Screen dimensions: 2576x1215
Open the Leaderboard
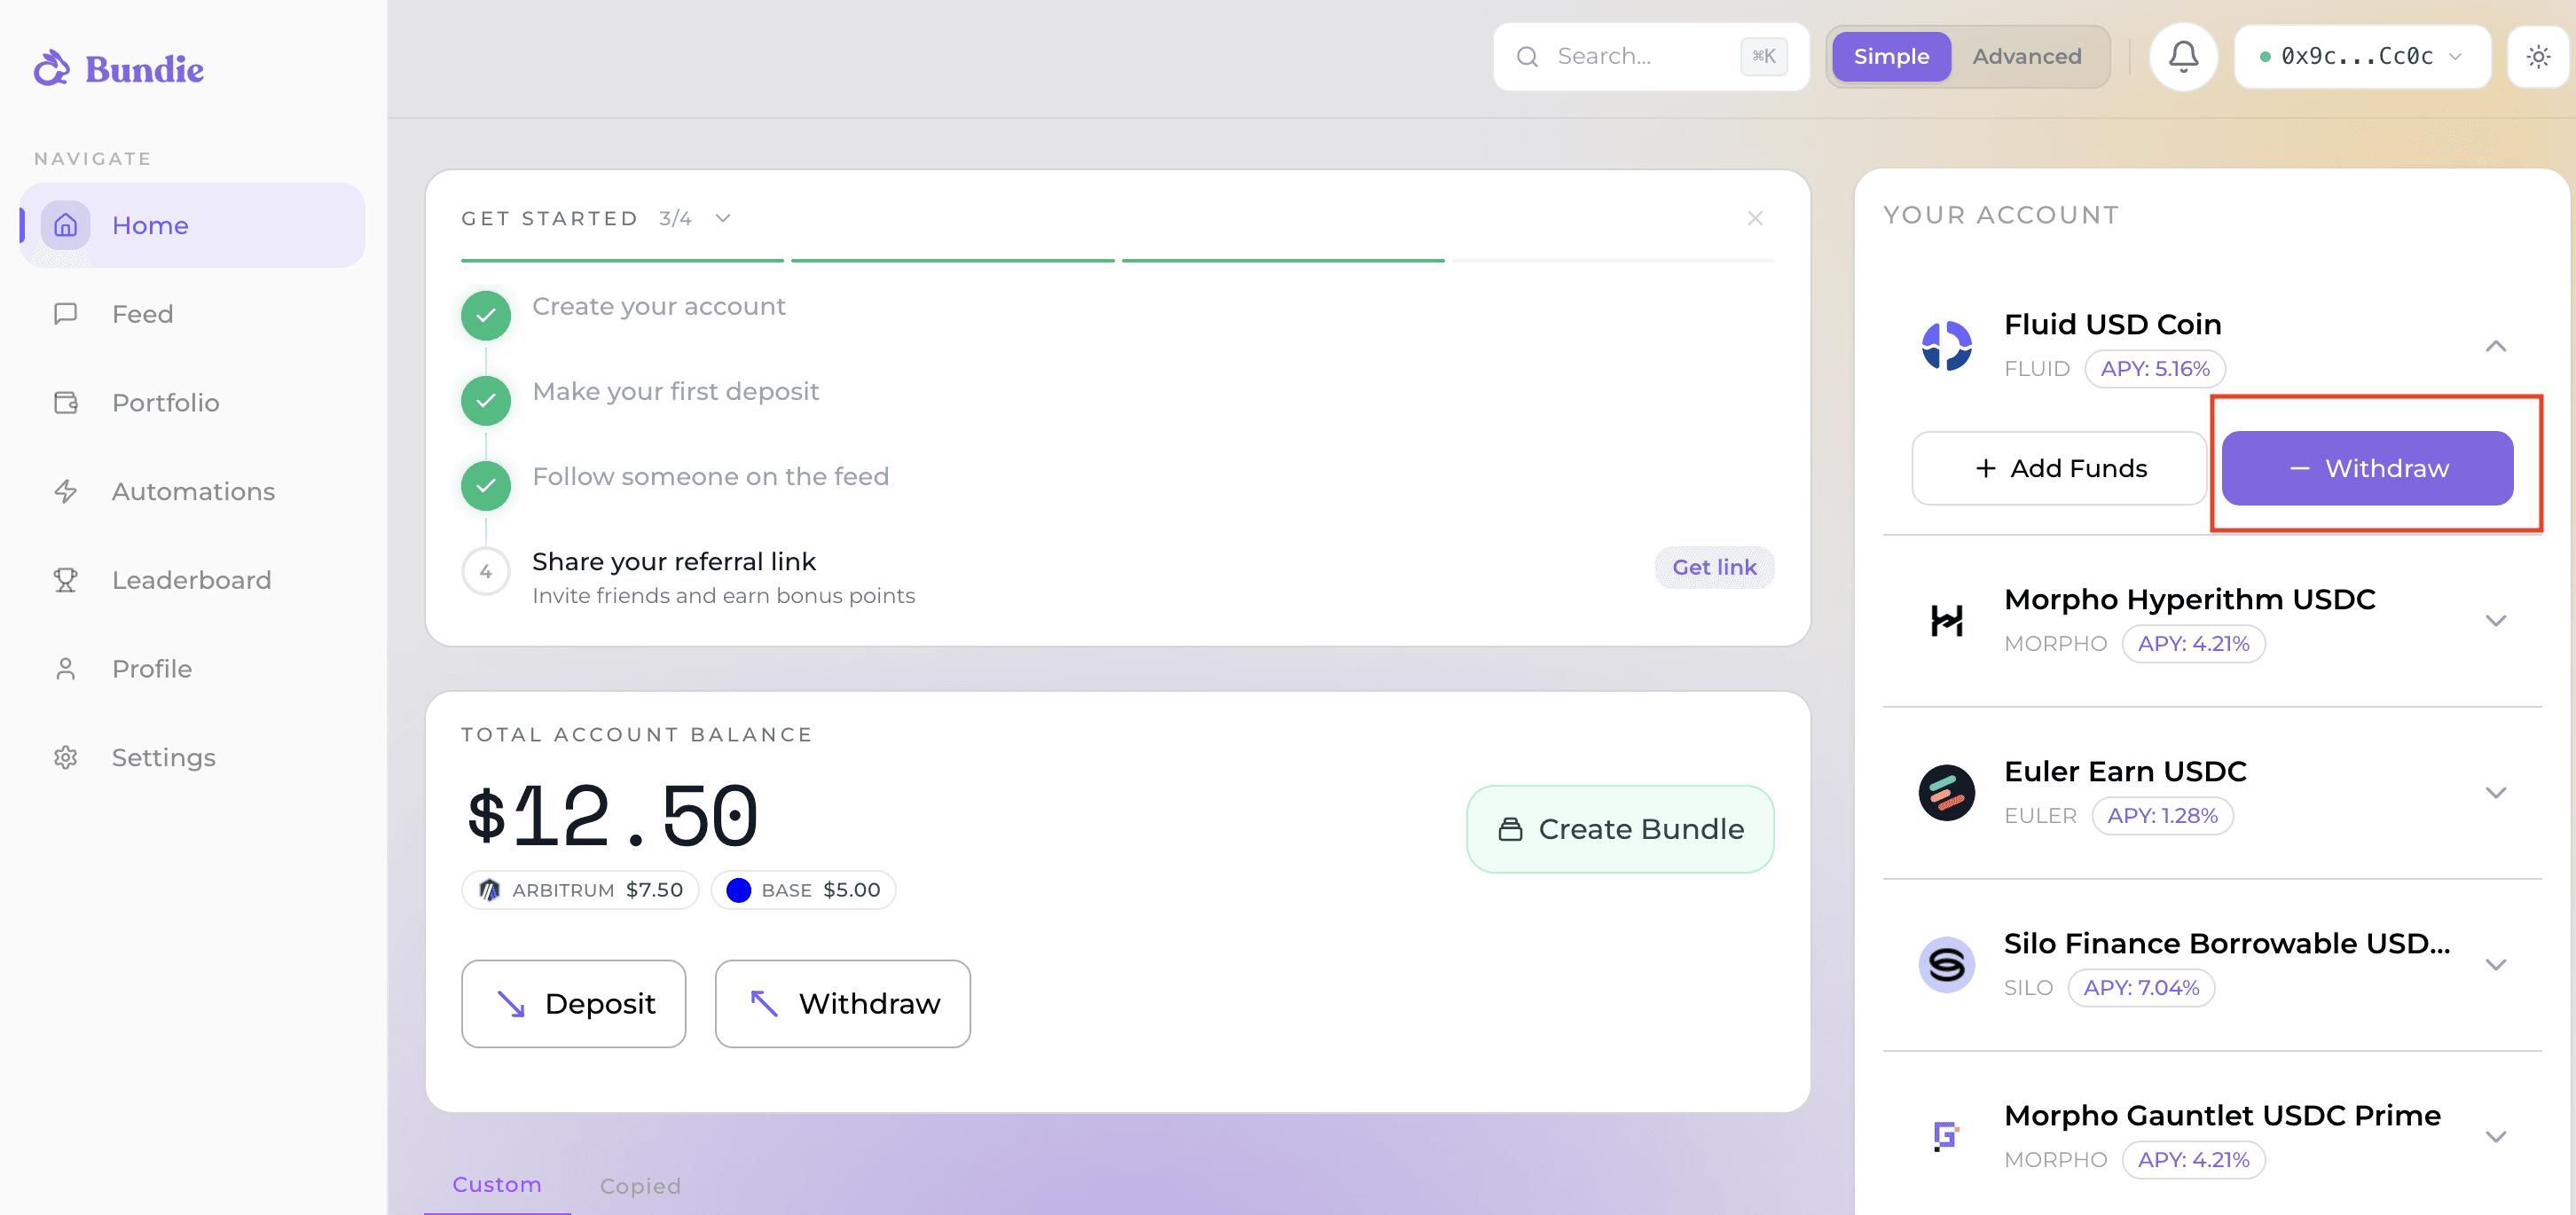click(x=193, y=580)
